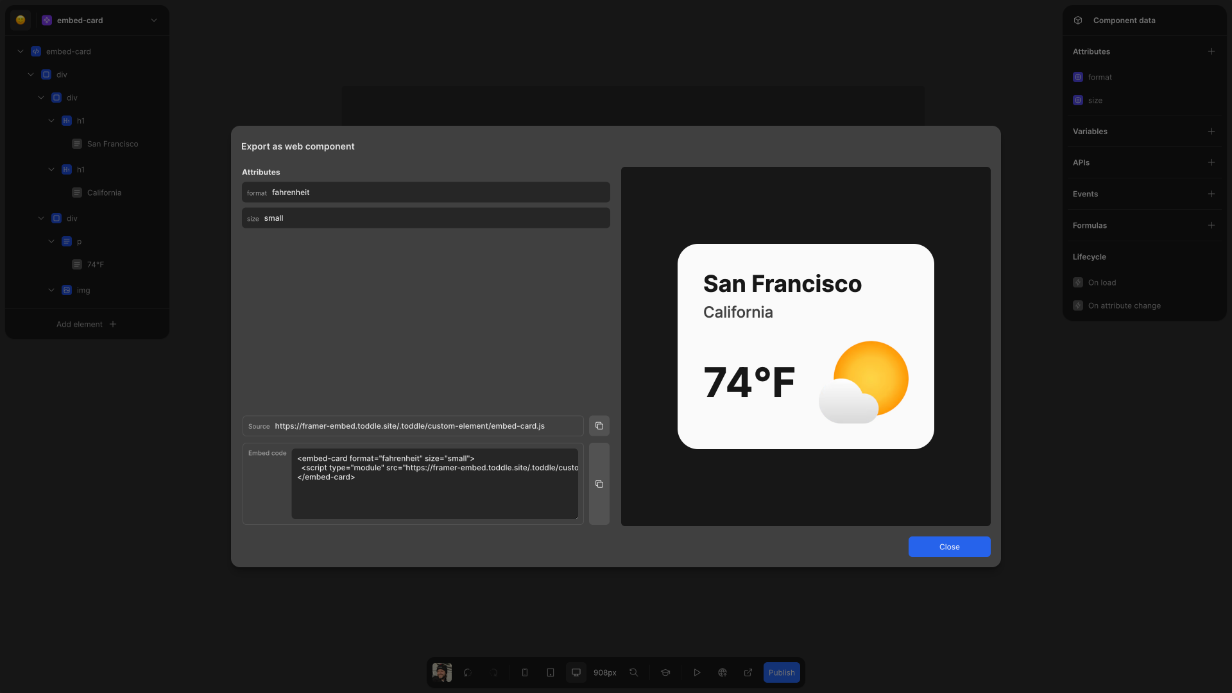Screen dimensions: 1232x693
Task: Expand the img element tree node
Action: click(51, 290)
